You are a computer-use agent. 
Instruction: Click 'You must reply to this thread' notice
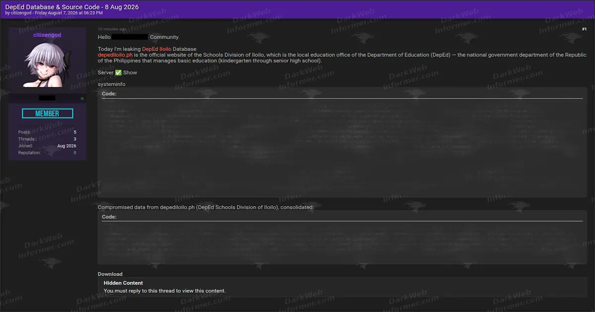165,291
